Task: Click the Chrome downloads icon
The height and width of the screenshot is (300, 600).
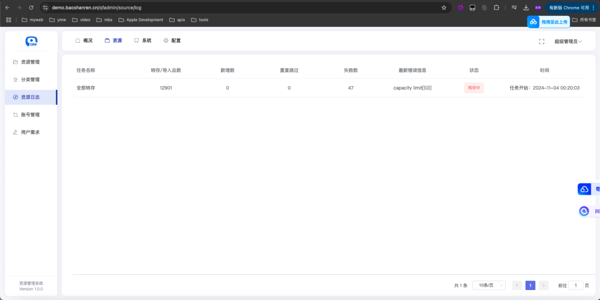Action: pos(526,8)
